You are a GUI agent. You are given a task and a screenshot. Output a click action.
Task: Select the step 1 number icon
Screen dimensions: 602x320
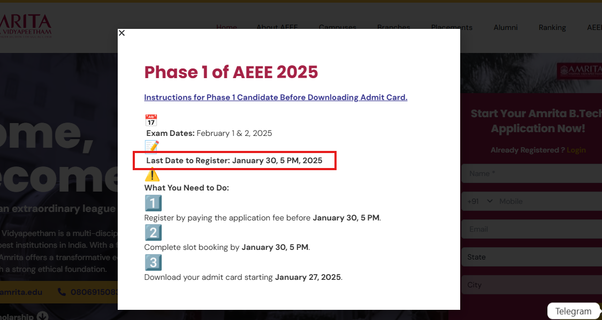click(x=153, y=203)
